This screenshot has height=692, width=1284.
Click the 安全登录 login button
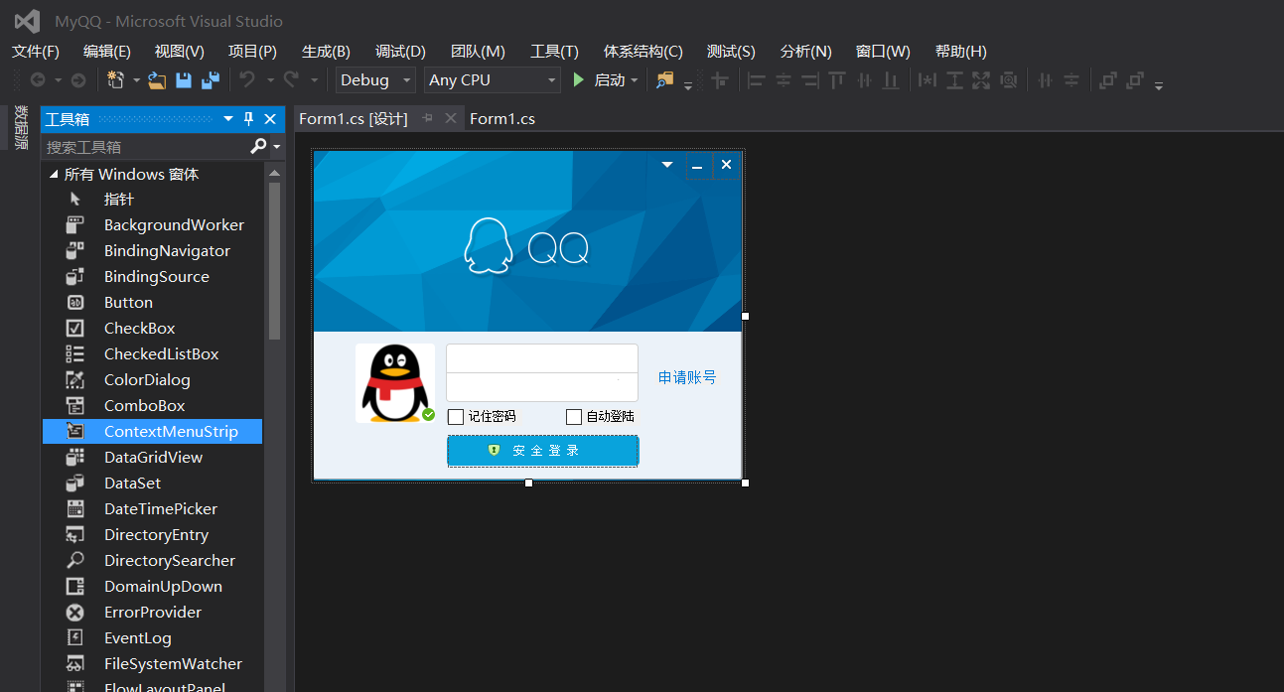point(543,451)
